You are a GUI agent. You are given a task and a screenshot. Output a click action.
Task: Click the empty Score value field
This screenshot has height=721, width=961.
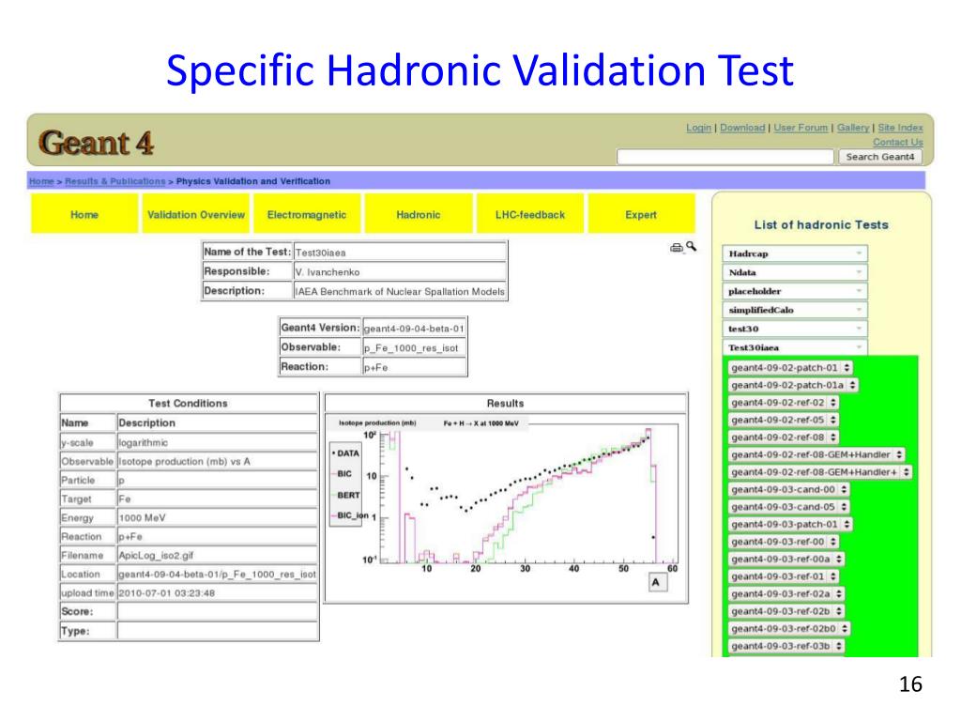pyautogui.click(x=217, y=612)
